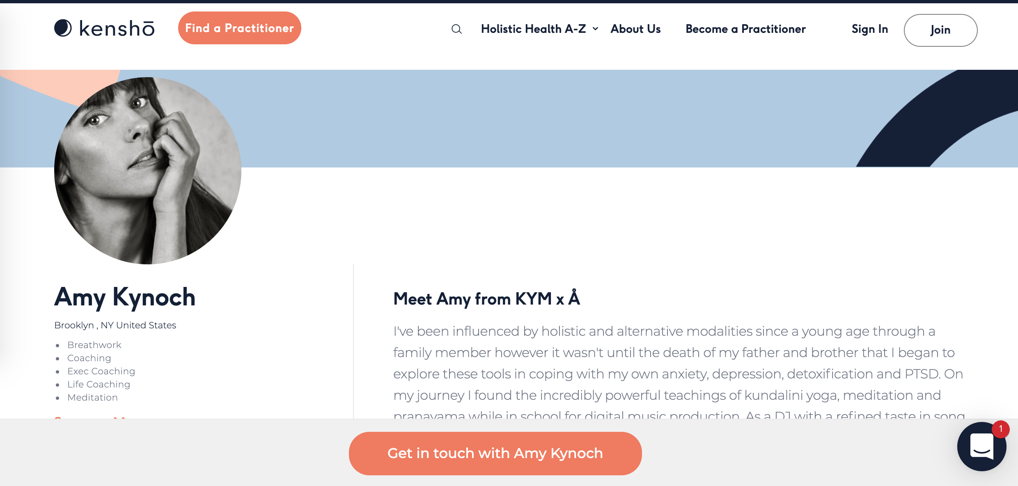Click the Amy Kynoch name heading

tap(125, 297)
